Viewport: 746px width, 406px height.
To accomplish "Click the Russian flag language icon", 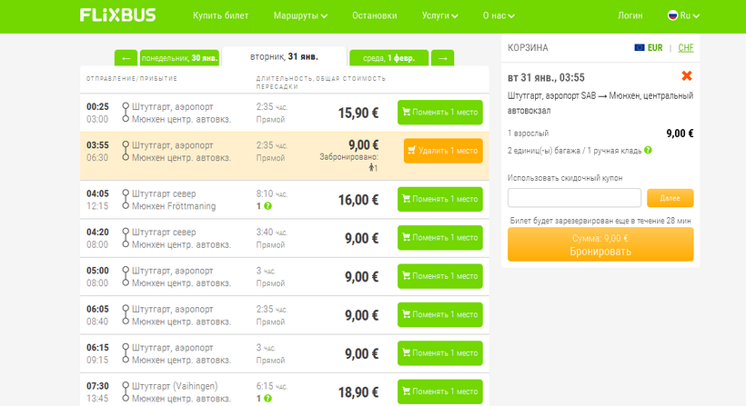I will click(x=673, y=15).
